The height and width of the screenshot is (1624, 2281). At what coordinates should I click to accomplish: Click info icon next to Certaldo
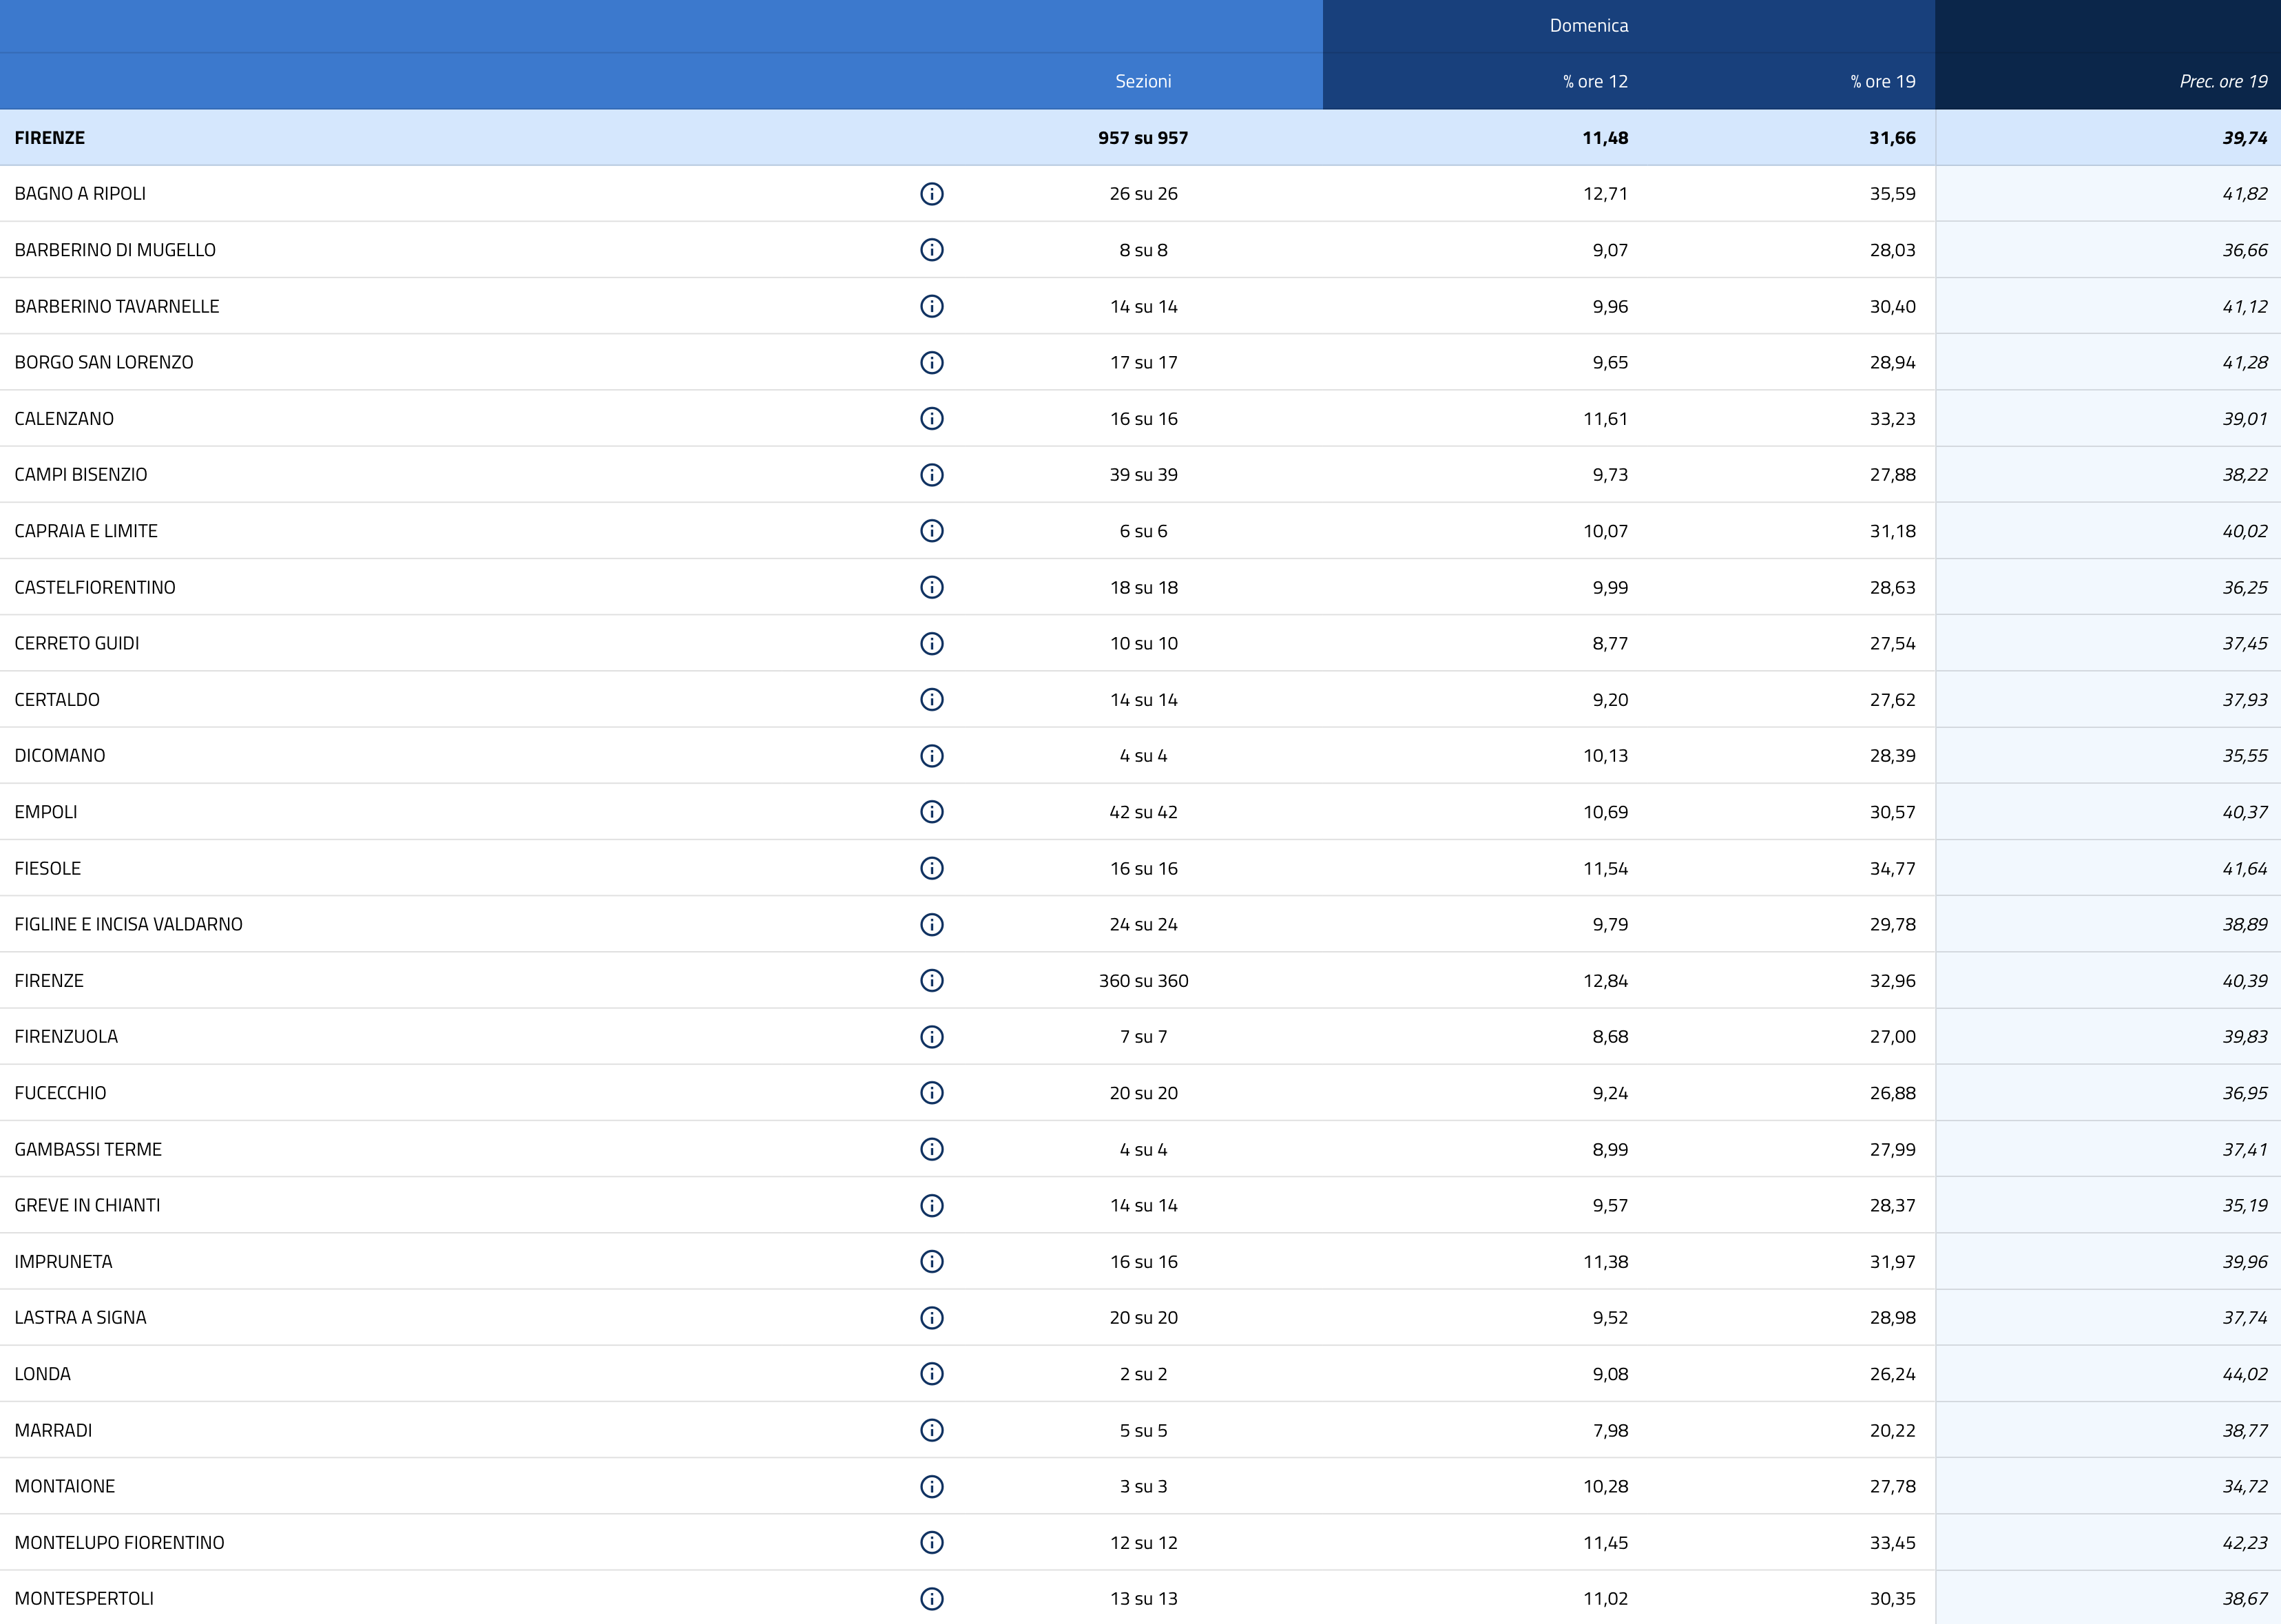click(x=931, y=700)
